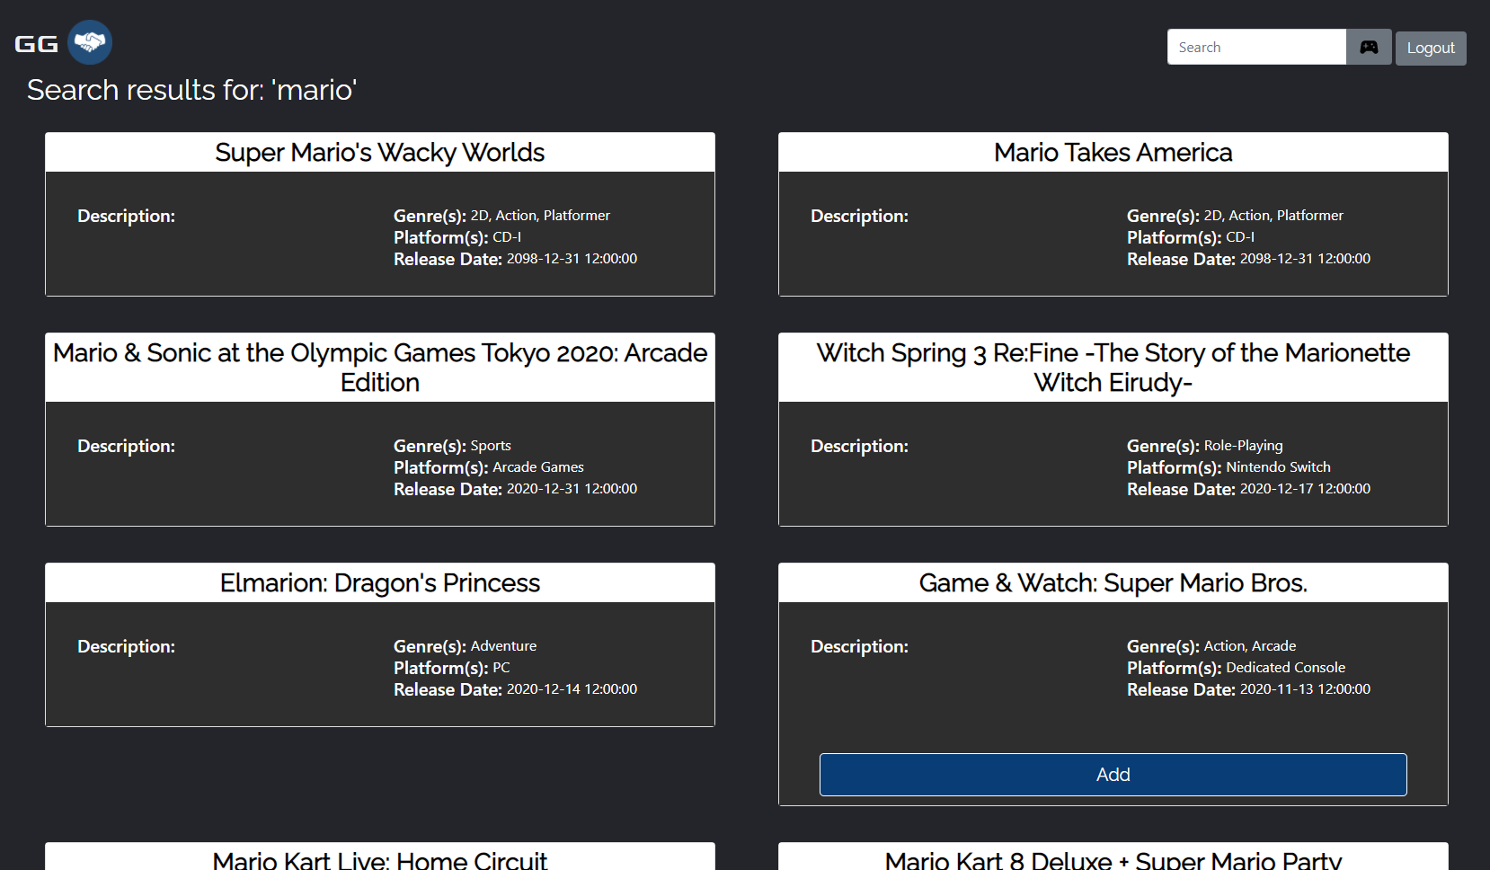Screen dimensions: 1490x870
Task: Click Release Date on Super Mario's Wacky Worlds
Action: pos(515,259)
